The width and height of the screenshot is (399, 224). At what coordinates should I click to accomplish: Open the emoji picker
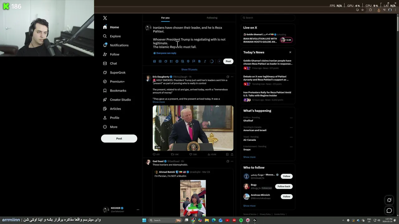[x=177, y=61]
